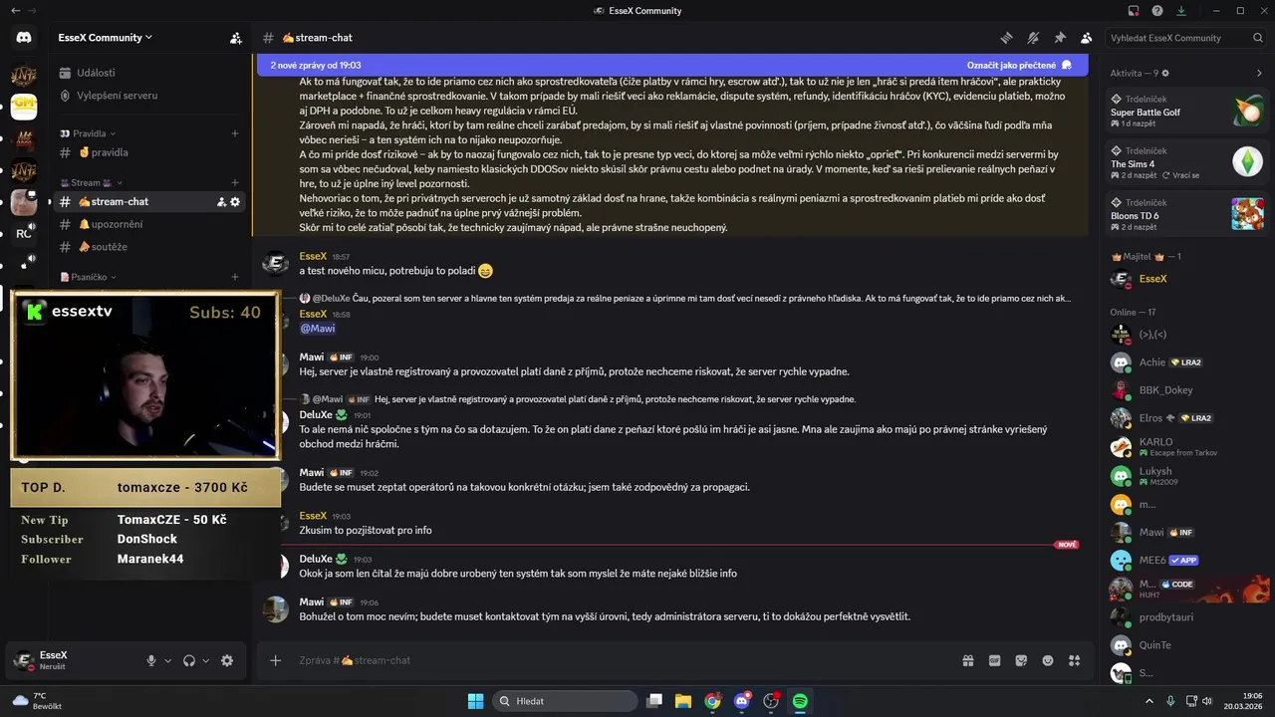Image resolution: width=1275 pixels, height=717 pixels.
Task: Click Označit jako přečtené
Action: tap(1018, 65)
